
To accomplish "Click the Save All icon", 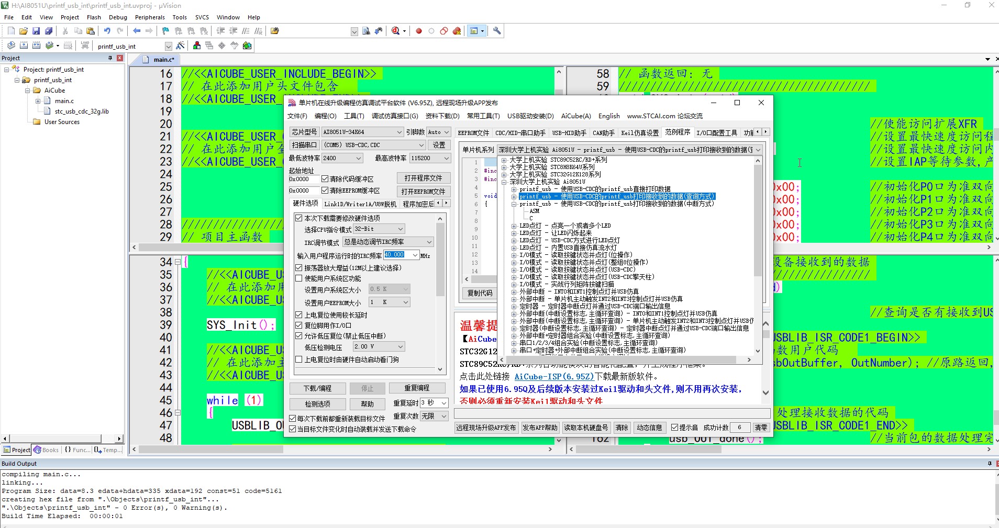I will [x=49, y=31].
